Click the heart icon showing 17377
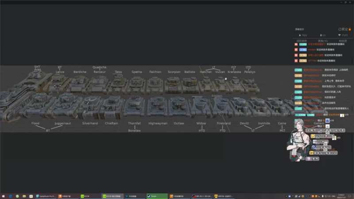 (339, 35)
